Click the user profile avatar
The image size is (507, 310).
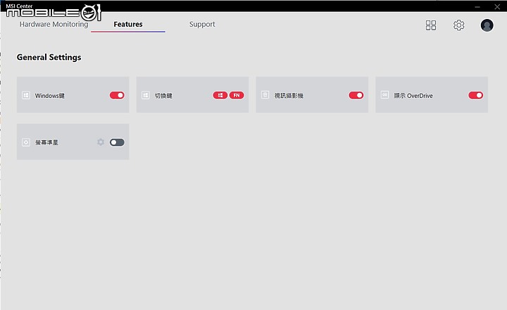pyautogui.click(x=487, y=25)
